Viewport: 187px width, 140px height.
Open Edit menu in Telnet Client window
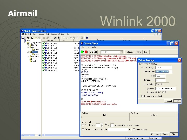pyautogui.click(x=88, y=47)
